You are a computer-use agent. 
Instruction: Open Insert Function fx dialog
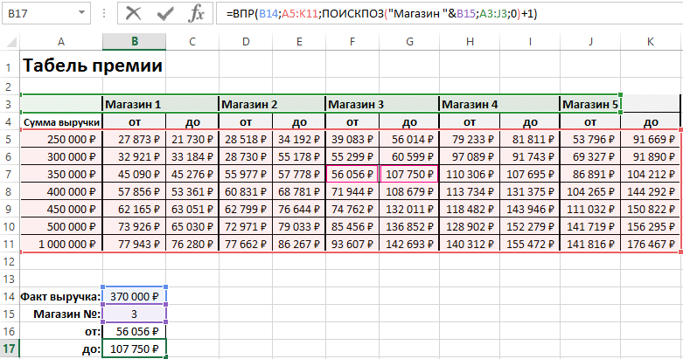click(x=197, y=14)
